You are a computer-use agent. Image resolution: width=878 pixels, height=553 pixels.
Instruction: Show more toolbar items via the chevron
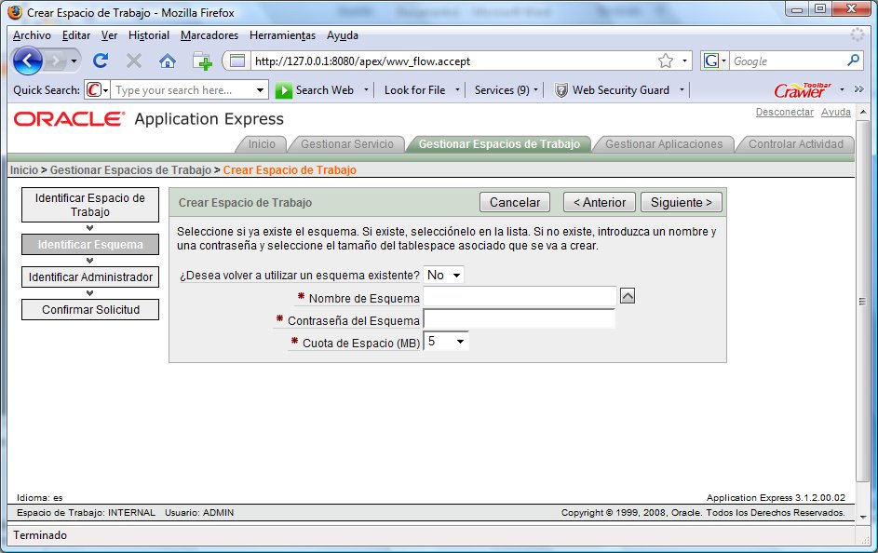[x=859, y=89]
